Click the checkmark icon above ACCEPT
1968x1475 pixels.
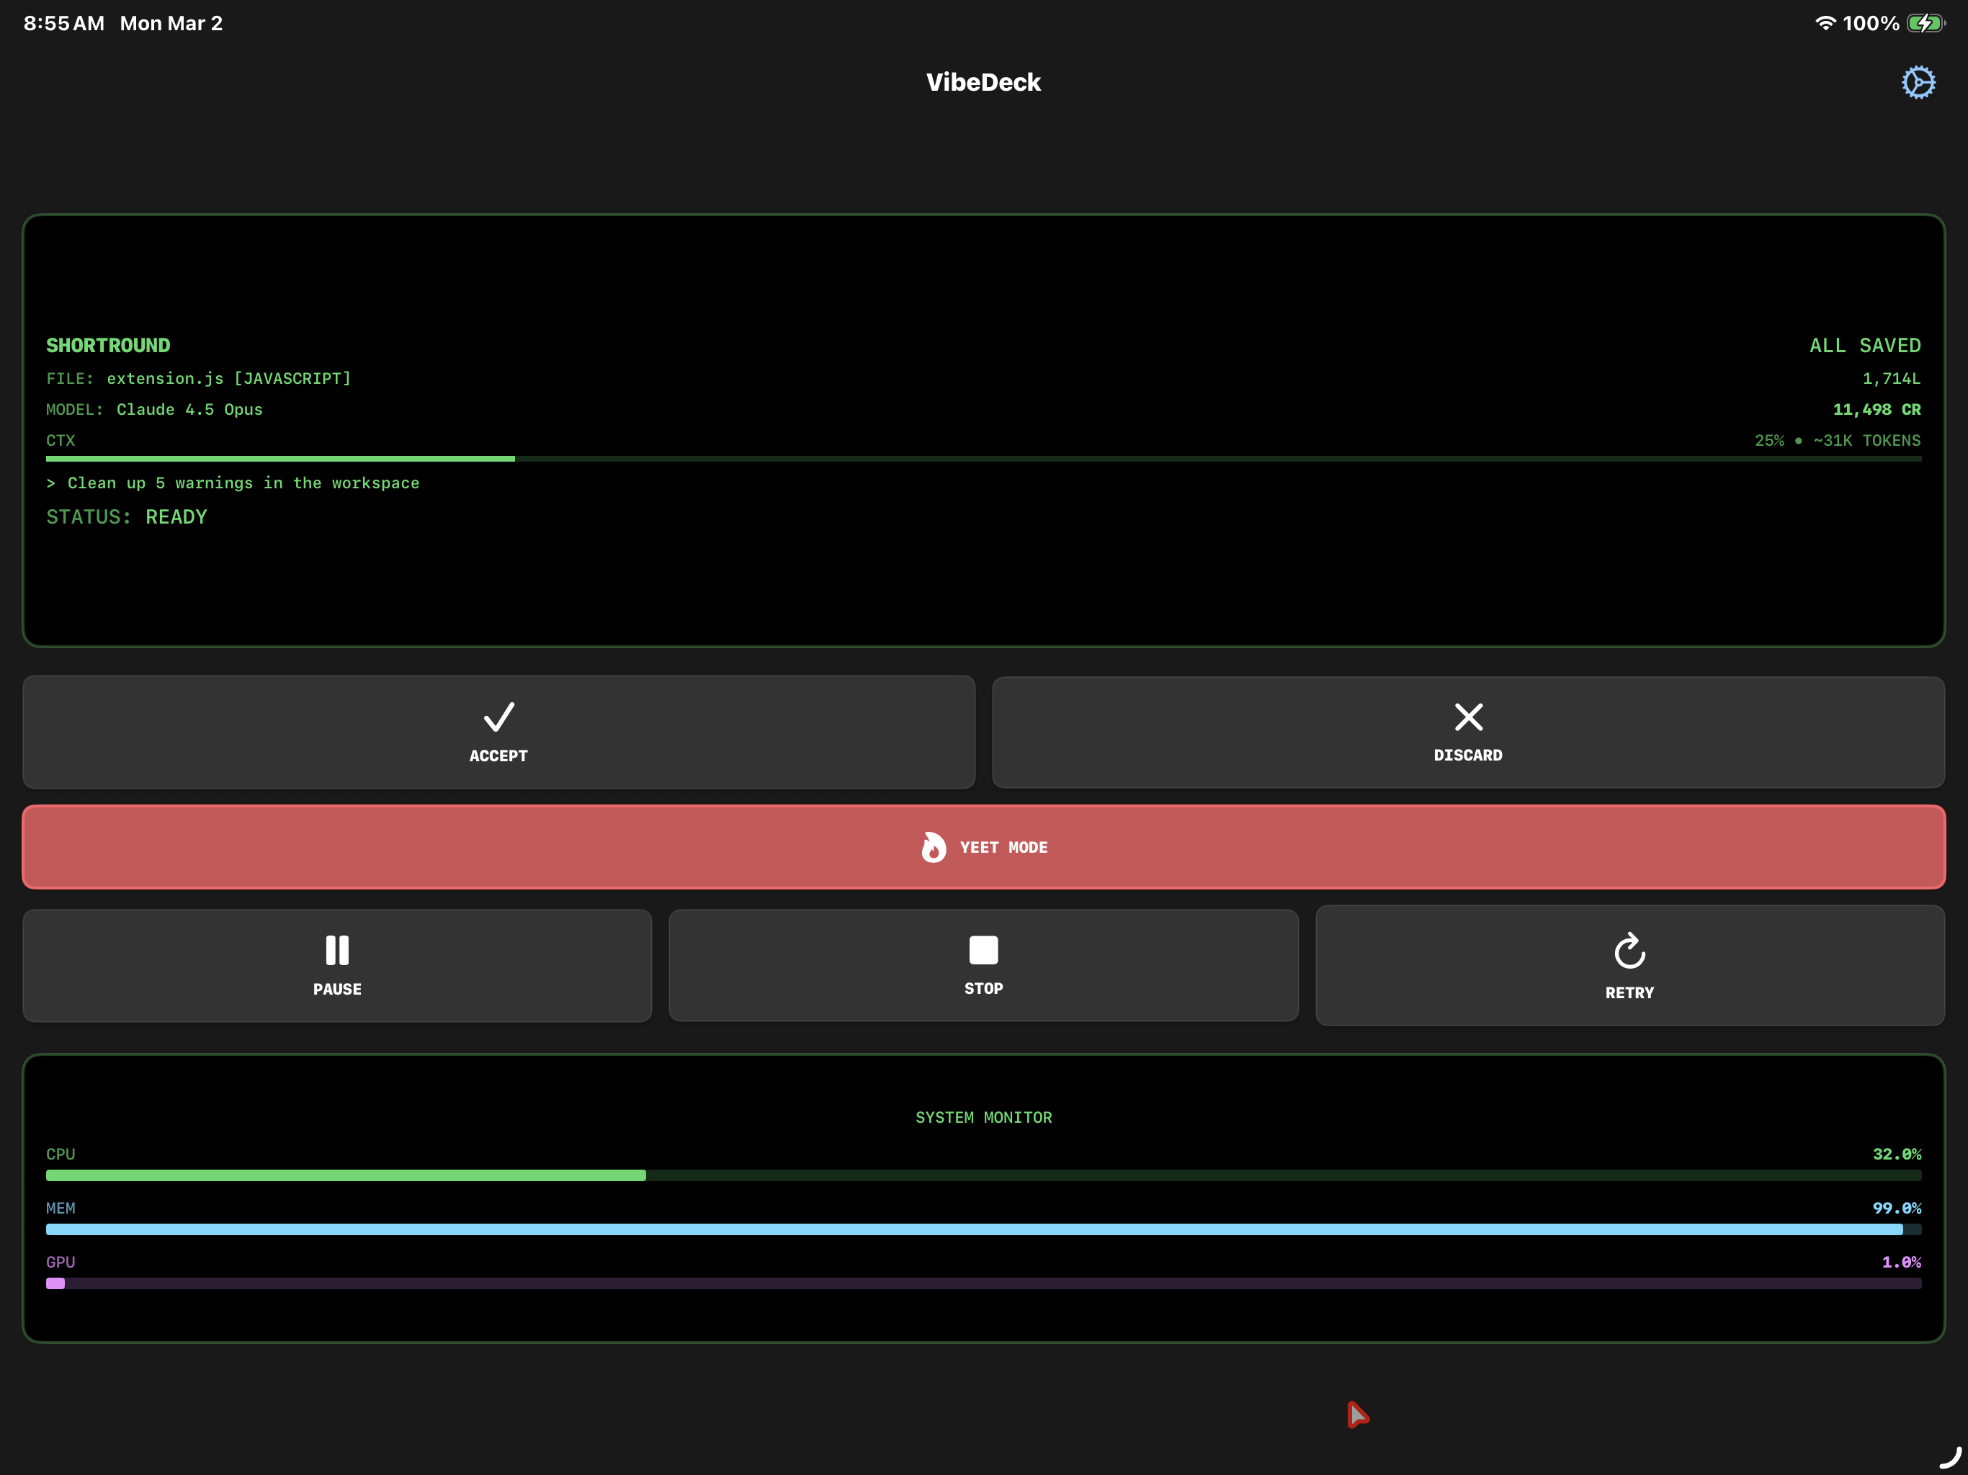point(498,717)
